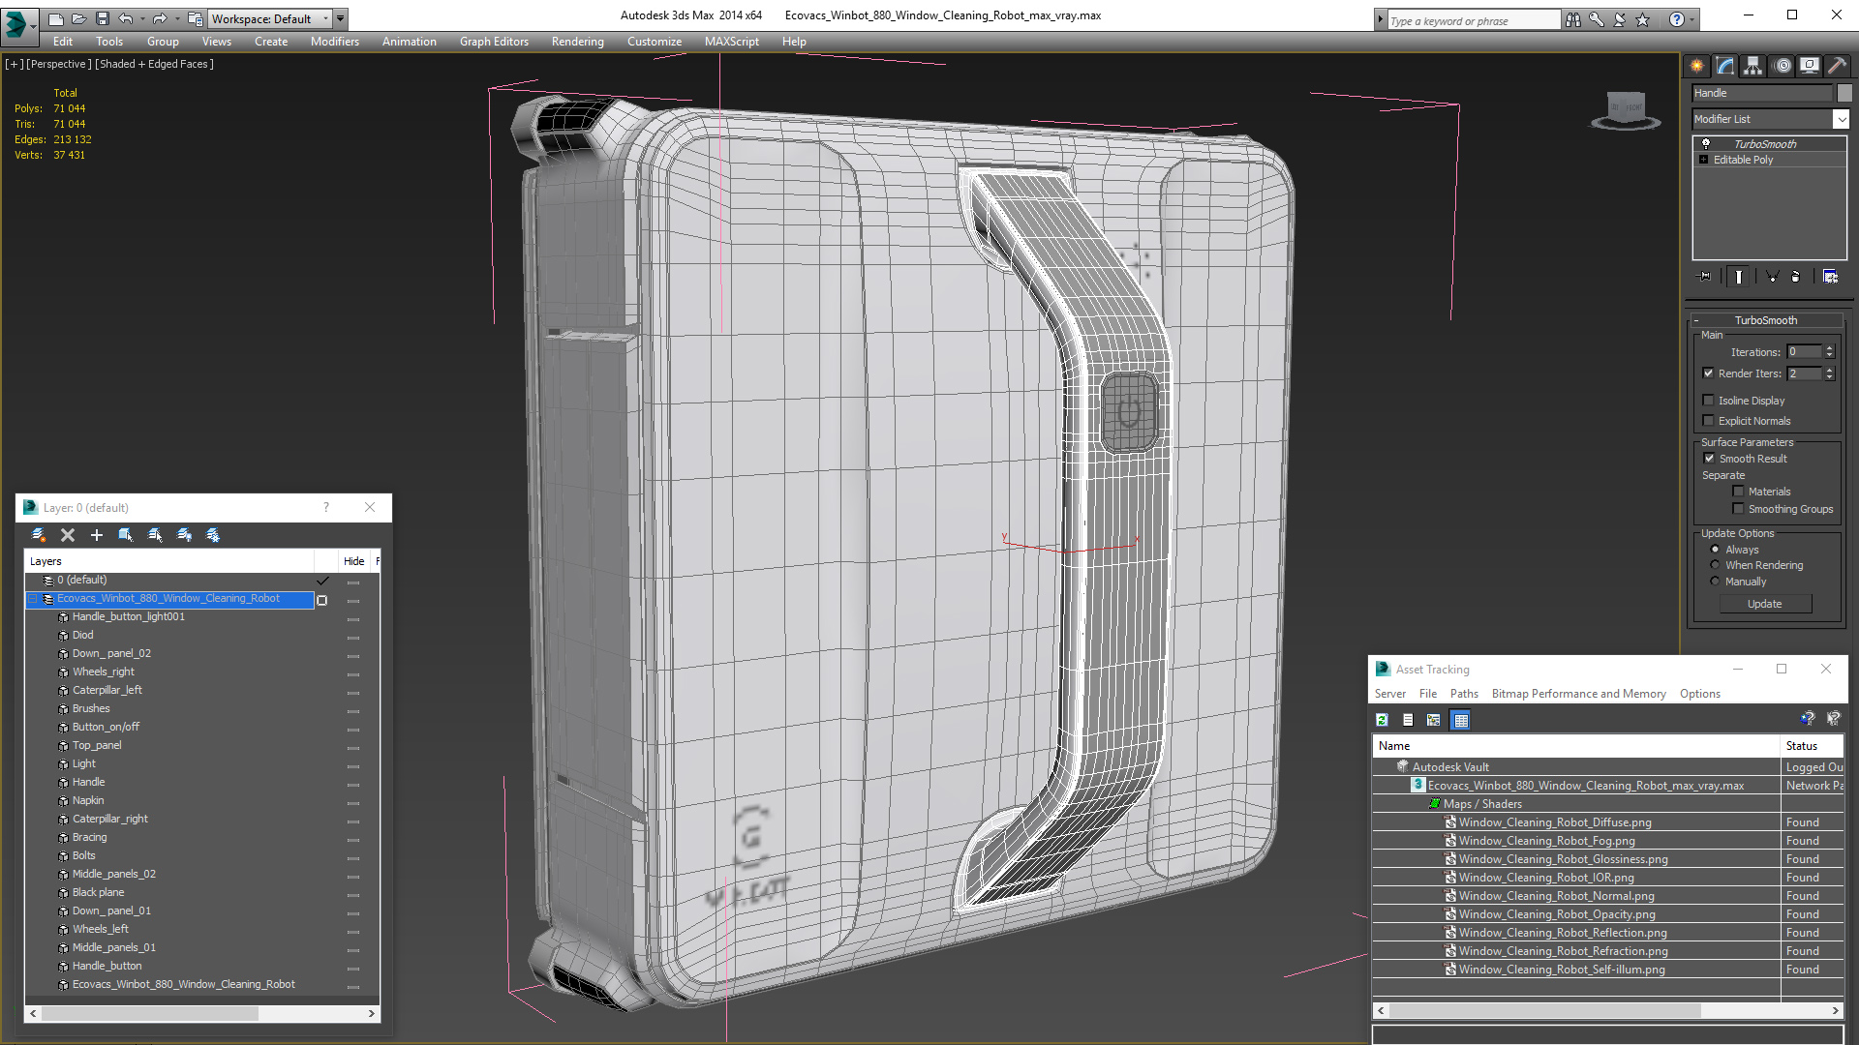
Task: Click the Perspective viewport label
Action: pyautogui.click(x=58, y=64)
